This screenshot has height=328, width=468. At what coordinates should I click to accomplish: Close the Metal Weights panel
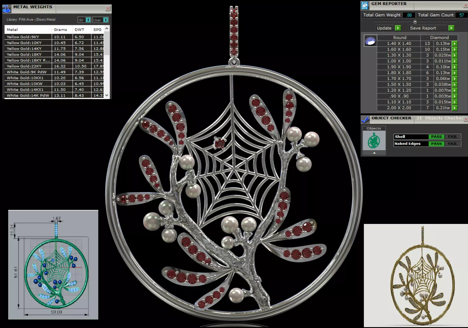pos(108,8)
